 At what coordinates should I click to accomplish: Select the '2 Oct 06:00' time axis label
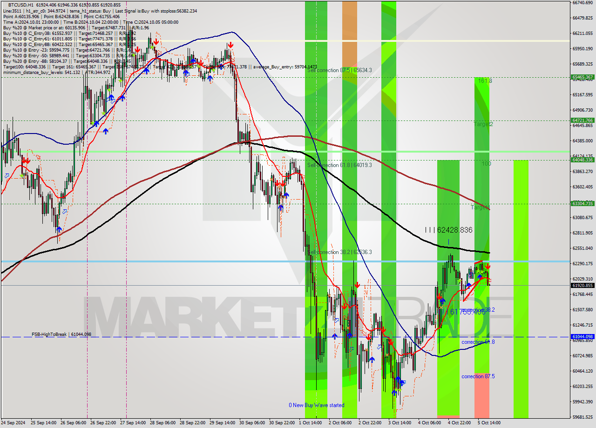(x=340, y=423)
